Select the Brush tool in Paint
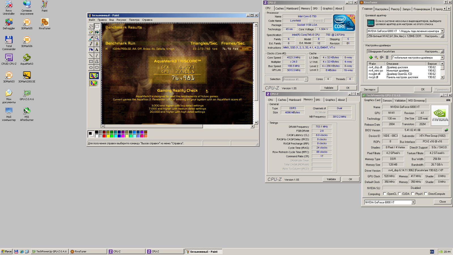The height and width of the screenshot is (255, 453). [97, 44]
